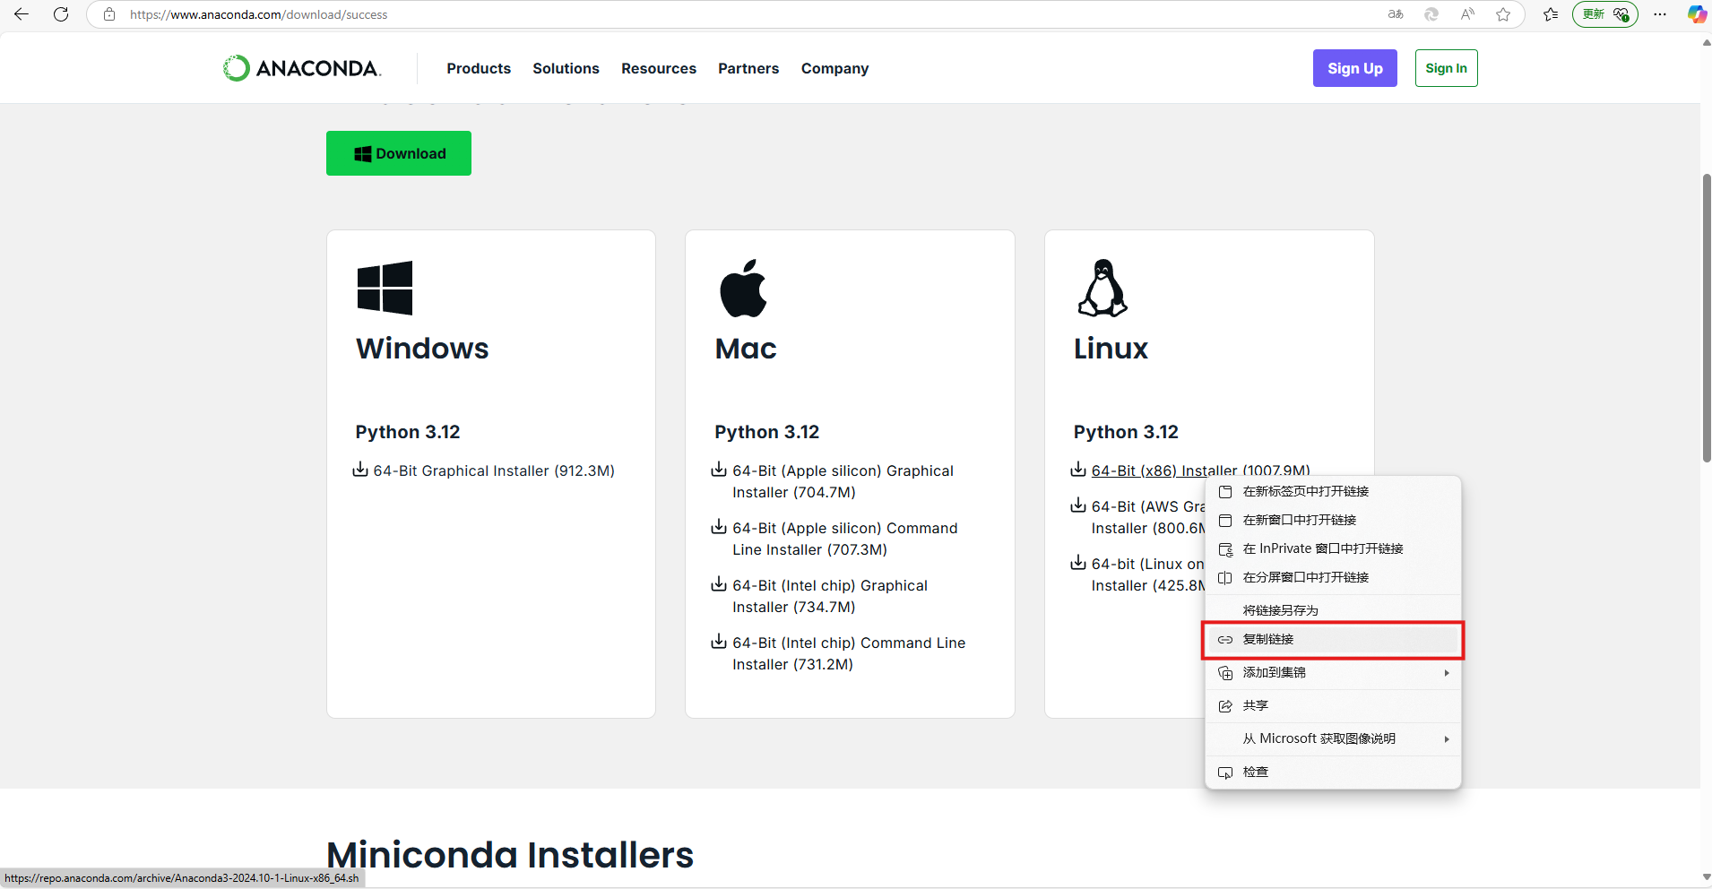Select 在分屏窗口中打开链接 menu item

pos(1333,577)
